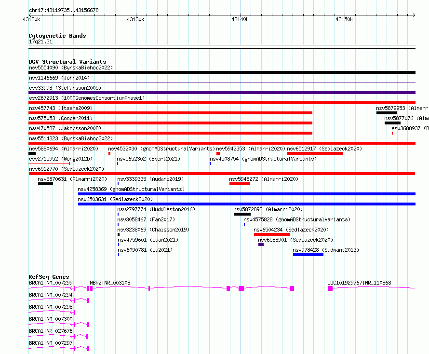429x354 pixels.
Task: Click the blue bar under nsv978428
Action: (x=308, y=255)
